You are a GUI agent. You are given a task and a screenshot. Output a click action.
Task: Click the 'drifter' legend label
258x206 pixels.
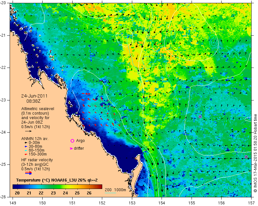[x=79, y=148]
